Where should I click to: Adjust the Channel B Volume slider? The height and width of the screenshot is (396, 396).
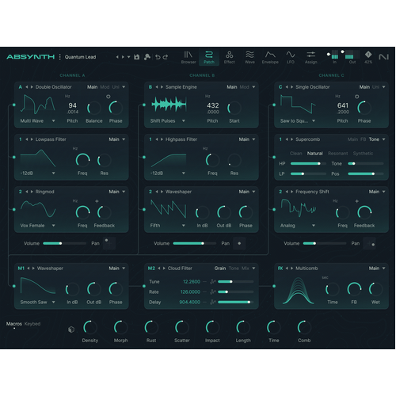coord(195,243)
